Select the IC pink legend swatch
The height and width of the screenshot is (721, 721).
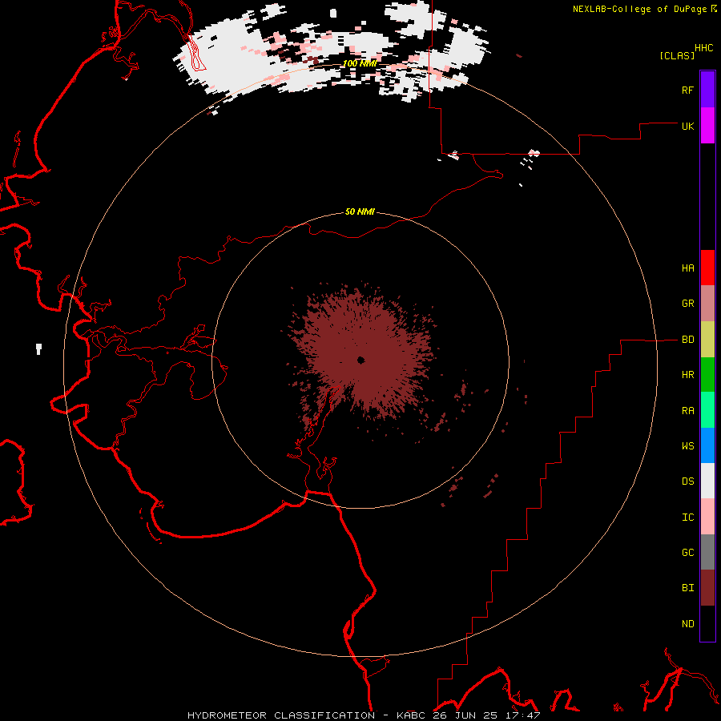click(x=707, y=517)
